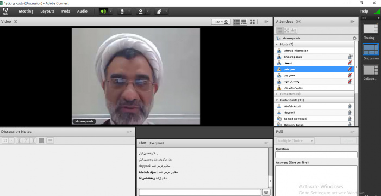381x196 pixels.
Task: Toggle the webcam icon in toolbar
Action: 140,11
